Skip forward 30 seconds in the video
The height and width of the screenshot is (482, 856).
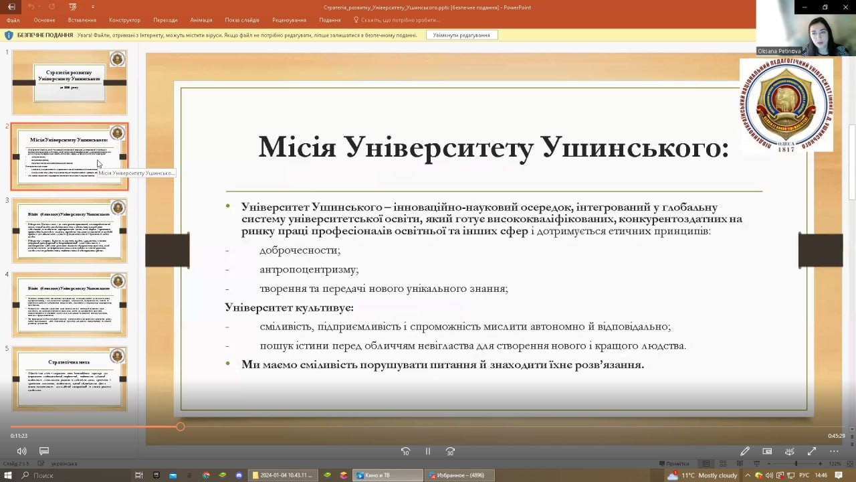point(450,451)
